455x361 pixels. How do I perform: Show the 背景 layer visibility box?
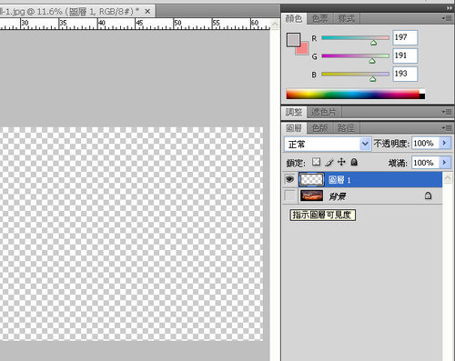[x=289, y=196]
